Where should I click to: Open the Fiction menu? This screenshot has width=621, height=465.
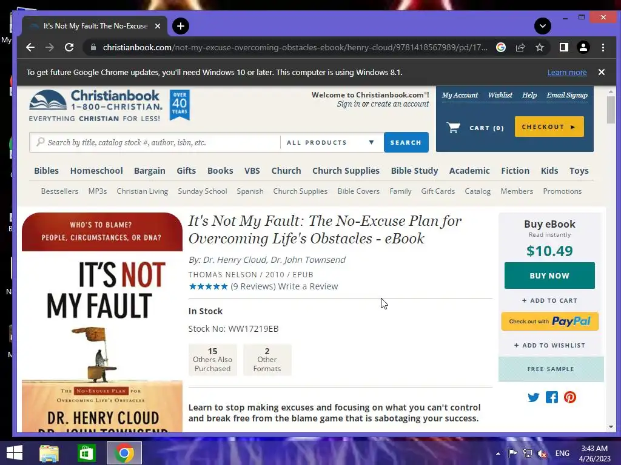click(515, 171)
